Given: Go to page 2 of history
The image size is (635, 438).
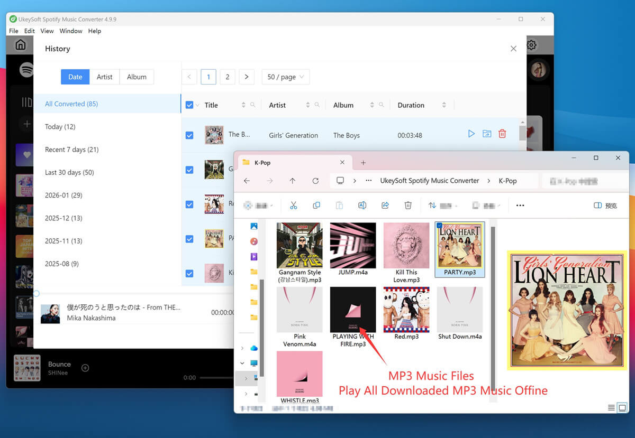Looking at the screenshot, I should tap(228, 77).
